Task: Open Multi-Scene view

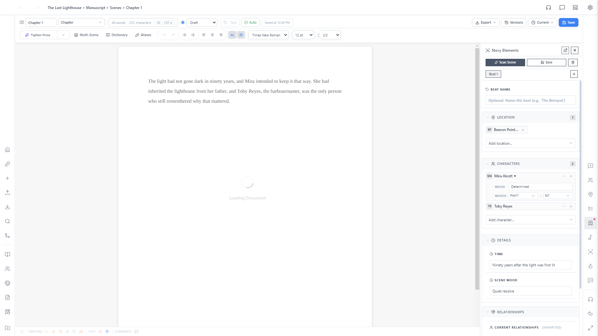Action: tap(86, 35)
